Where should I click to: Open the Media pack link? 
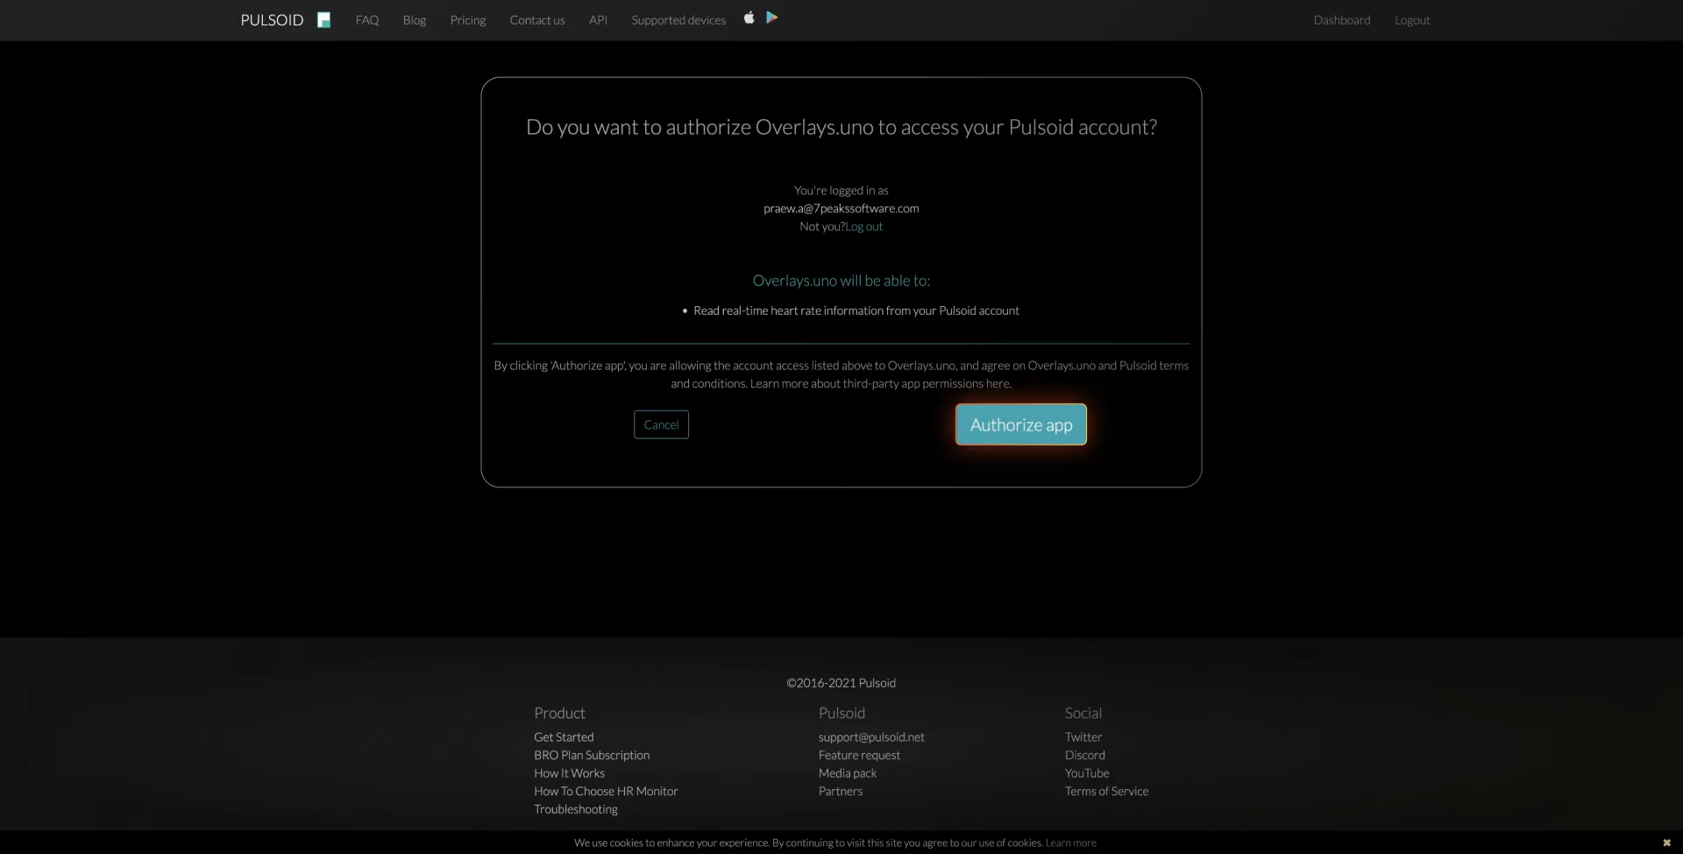tap(848, 773)
